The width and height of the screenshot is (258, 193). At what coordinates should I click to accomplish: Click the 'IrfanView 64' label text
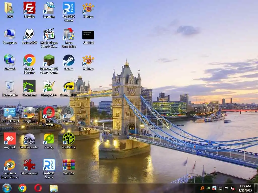tap(29, 173)
